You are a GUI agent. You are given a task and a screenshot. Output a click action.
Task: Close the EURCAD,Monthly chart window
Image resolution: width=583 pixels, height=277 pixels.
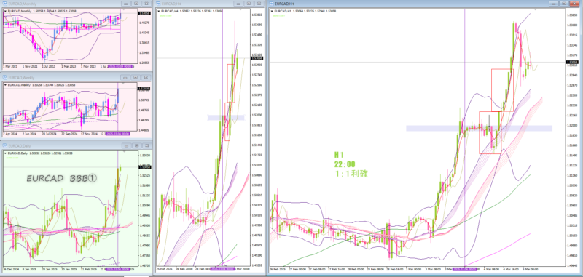[146, 4]
